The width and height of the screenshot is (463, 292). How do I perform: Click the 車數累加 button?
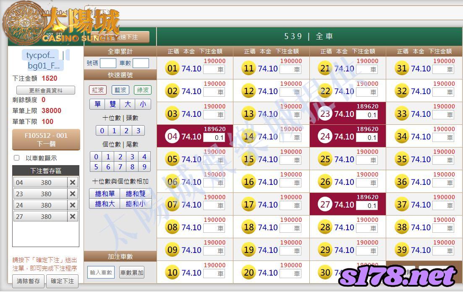(132, 273)
